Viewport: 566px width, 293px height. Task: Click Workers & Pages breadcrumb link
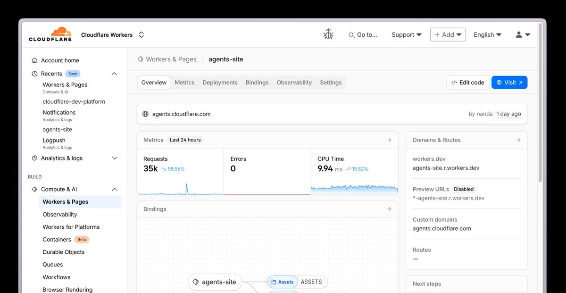pyautogui.click(x=171, y=59)
